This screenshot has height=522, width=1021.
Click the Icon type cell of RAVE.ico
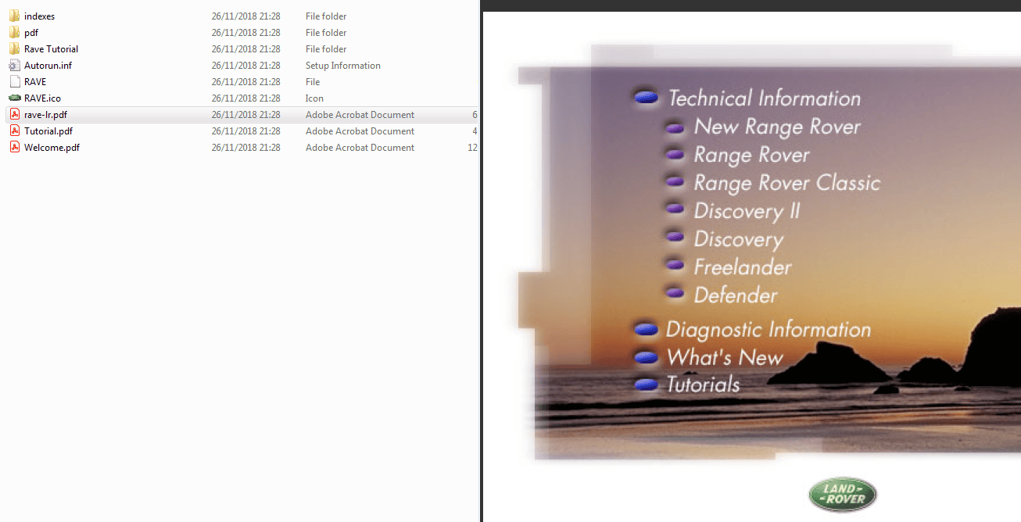(314, 98)
